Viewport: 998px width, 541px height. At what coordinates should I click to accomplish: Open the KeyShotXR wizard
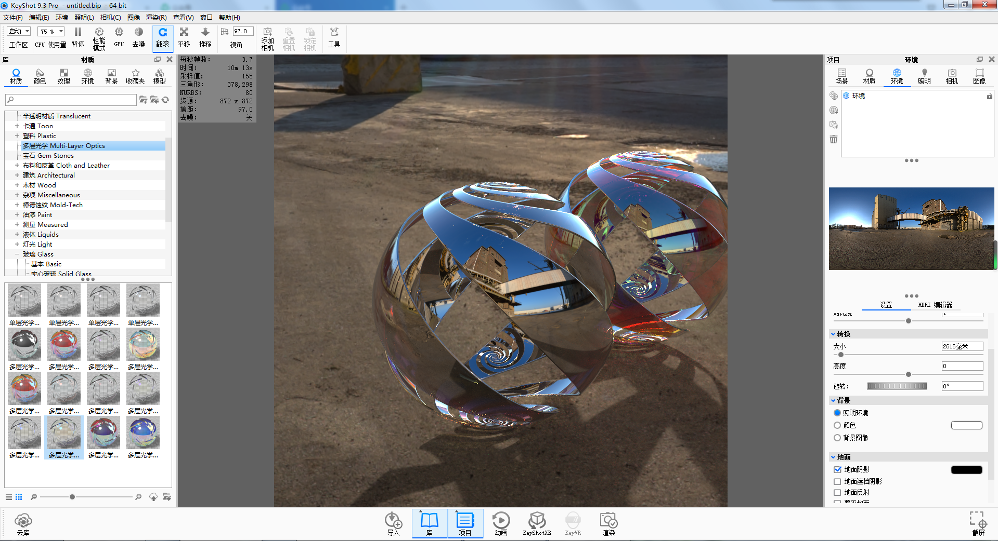point(537,524)
